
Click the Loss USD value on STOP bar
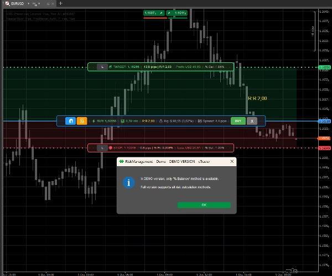(189, 148)
